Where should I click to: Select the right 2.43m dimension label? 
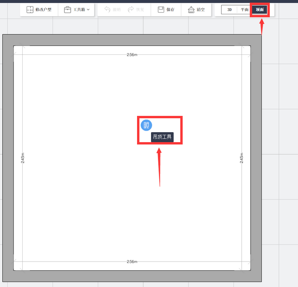tap(241, 158)
